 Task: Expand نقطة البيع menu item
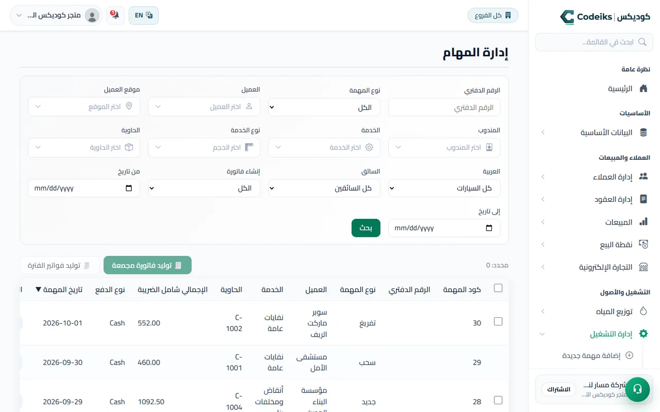(594, 244)
